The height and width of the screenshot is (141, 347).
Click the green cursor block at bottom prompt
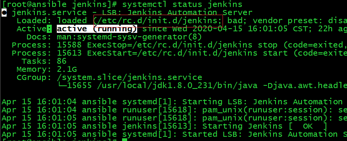click(x=124, y=140)
